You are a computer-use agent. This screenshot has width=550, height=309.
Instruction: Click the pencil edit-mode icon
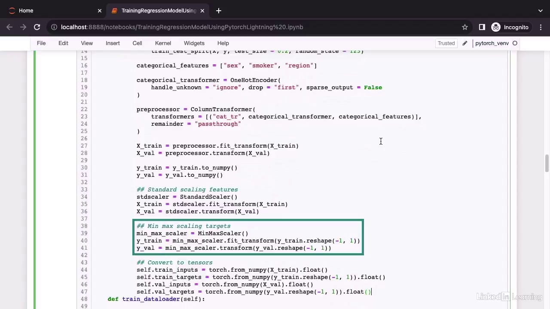(464, 43)
